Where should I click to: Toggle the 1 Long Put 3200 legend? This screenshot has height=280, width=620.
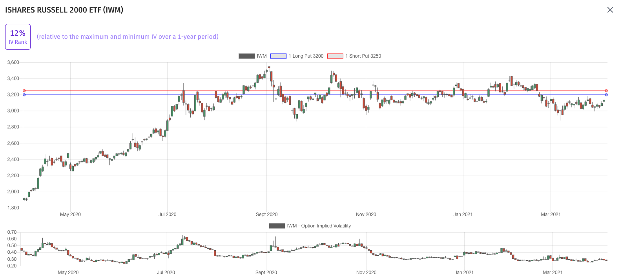pyautogui.click(x=297, y=56)
